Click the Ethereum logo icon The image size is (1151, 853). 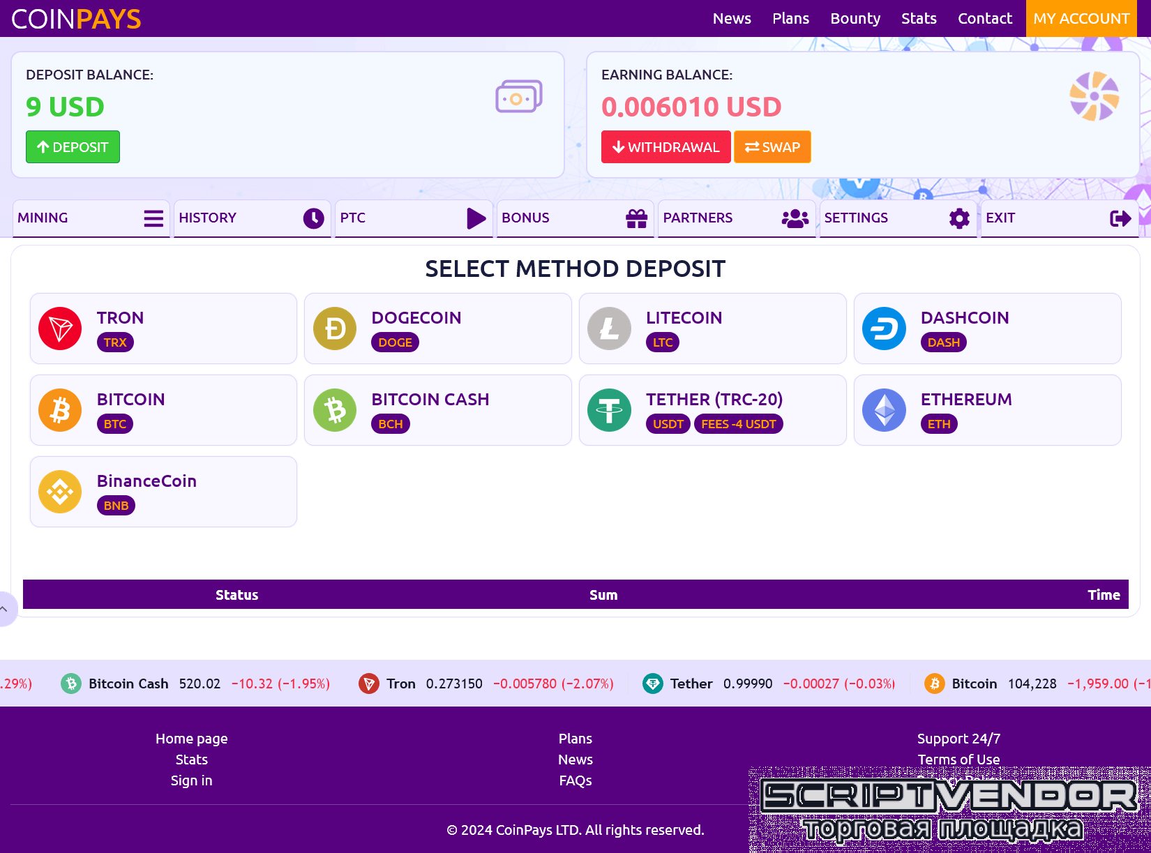point(884,410)
